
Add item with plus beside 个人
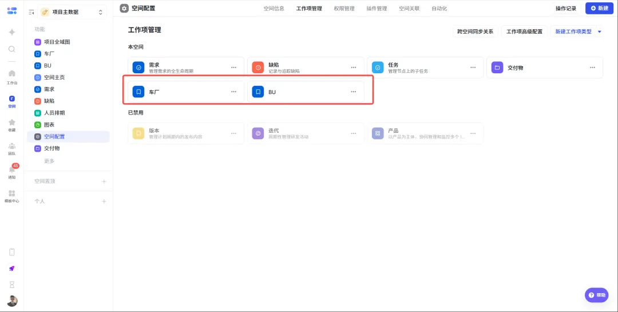104,201
